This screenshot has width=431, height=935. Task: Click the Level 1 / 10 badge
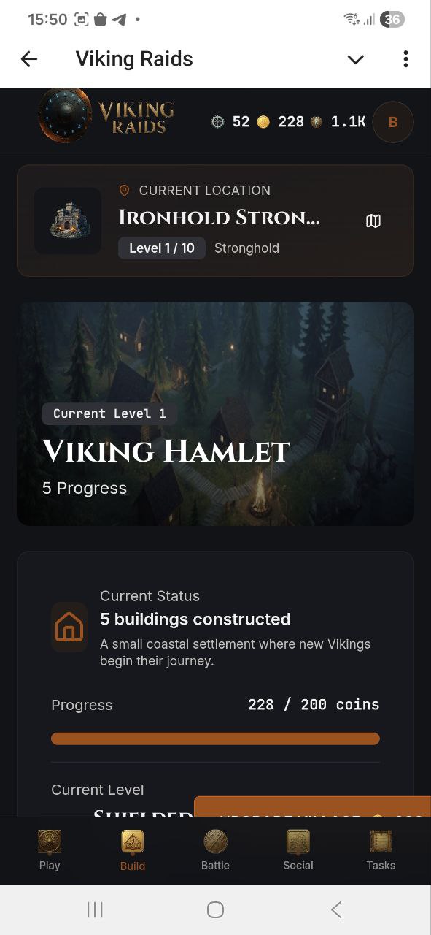(161, 248)
